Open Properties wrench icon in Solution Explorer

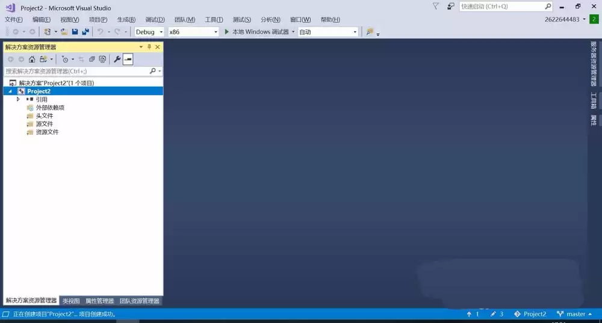[x=117, y=59]
